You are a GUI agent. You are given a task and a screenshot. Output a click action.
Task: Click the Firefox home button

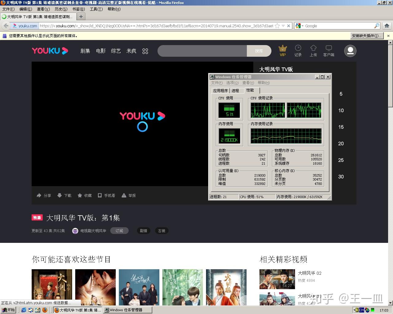387,26
